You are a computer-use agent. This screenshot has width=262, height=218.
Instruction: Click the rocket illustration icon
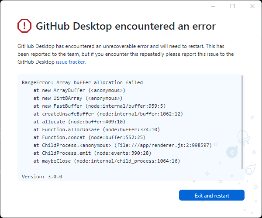click(231, 151)
